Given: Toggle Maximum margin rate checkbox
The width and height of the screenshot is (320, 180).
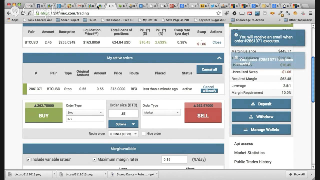Looking at the screenshot, I should click(x=94, y=159).
